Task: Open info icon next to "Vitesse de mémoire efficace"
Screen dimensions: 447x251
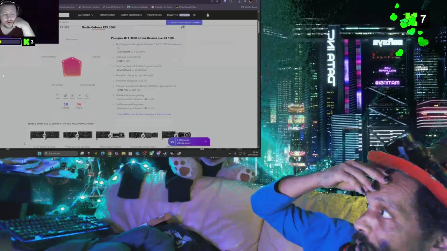Action: [x=174, y=86]
